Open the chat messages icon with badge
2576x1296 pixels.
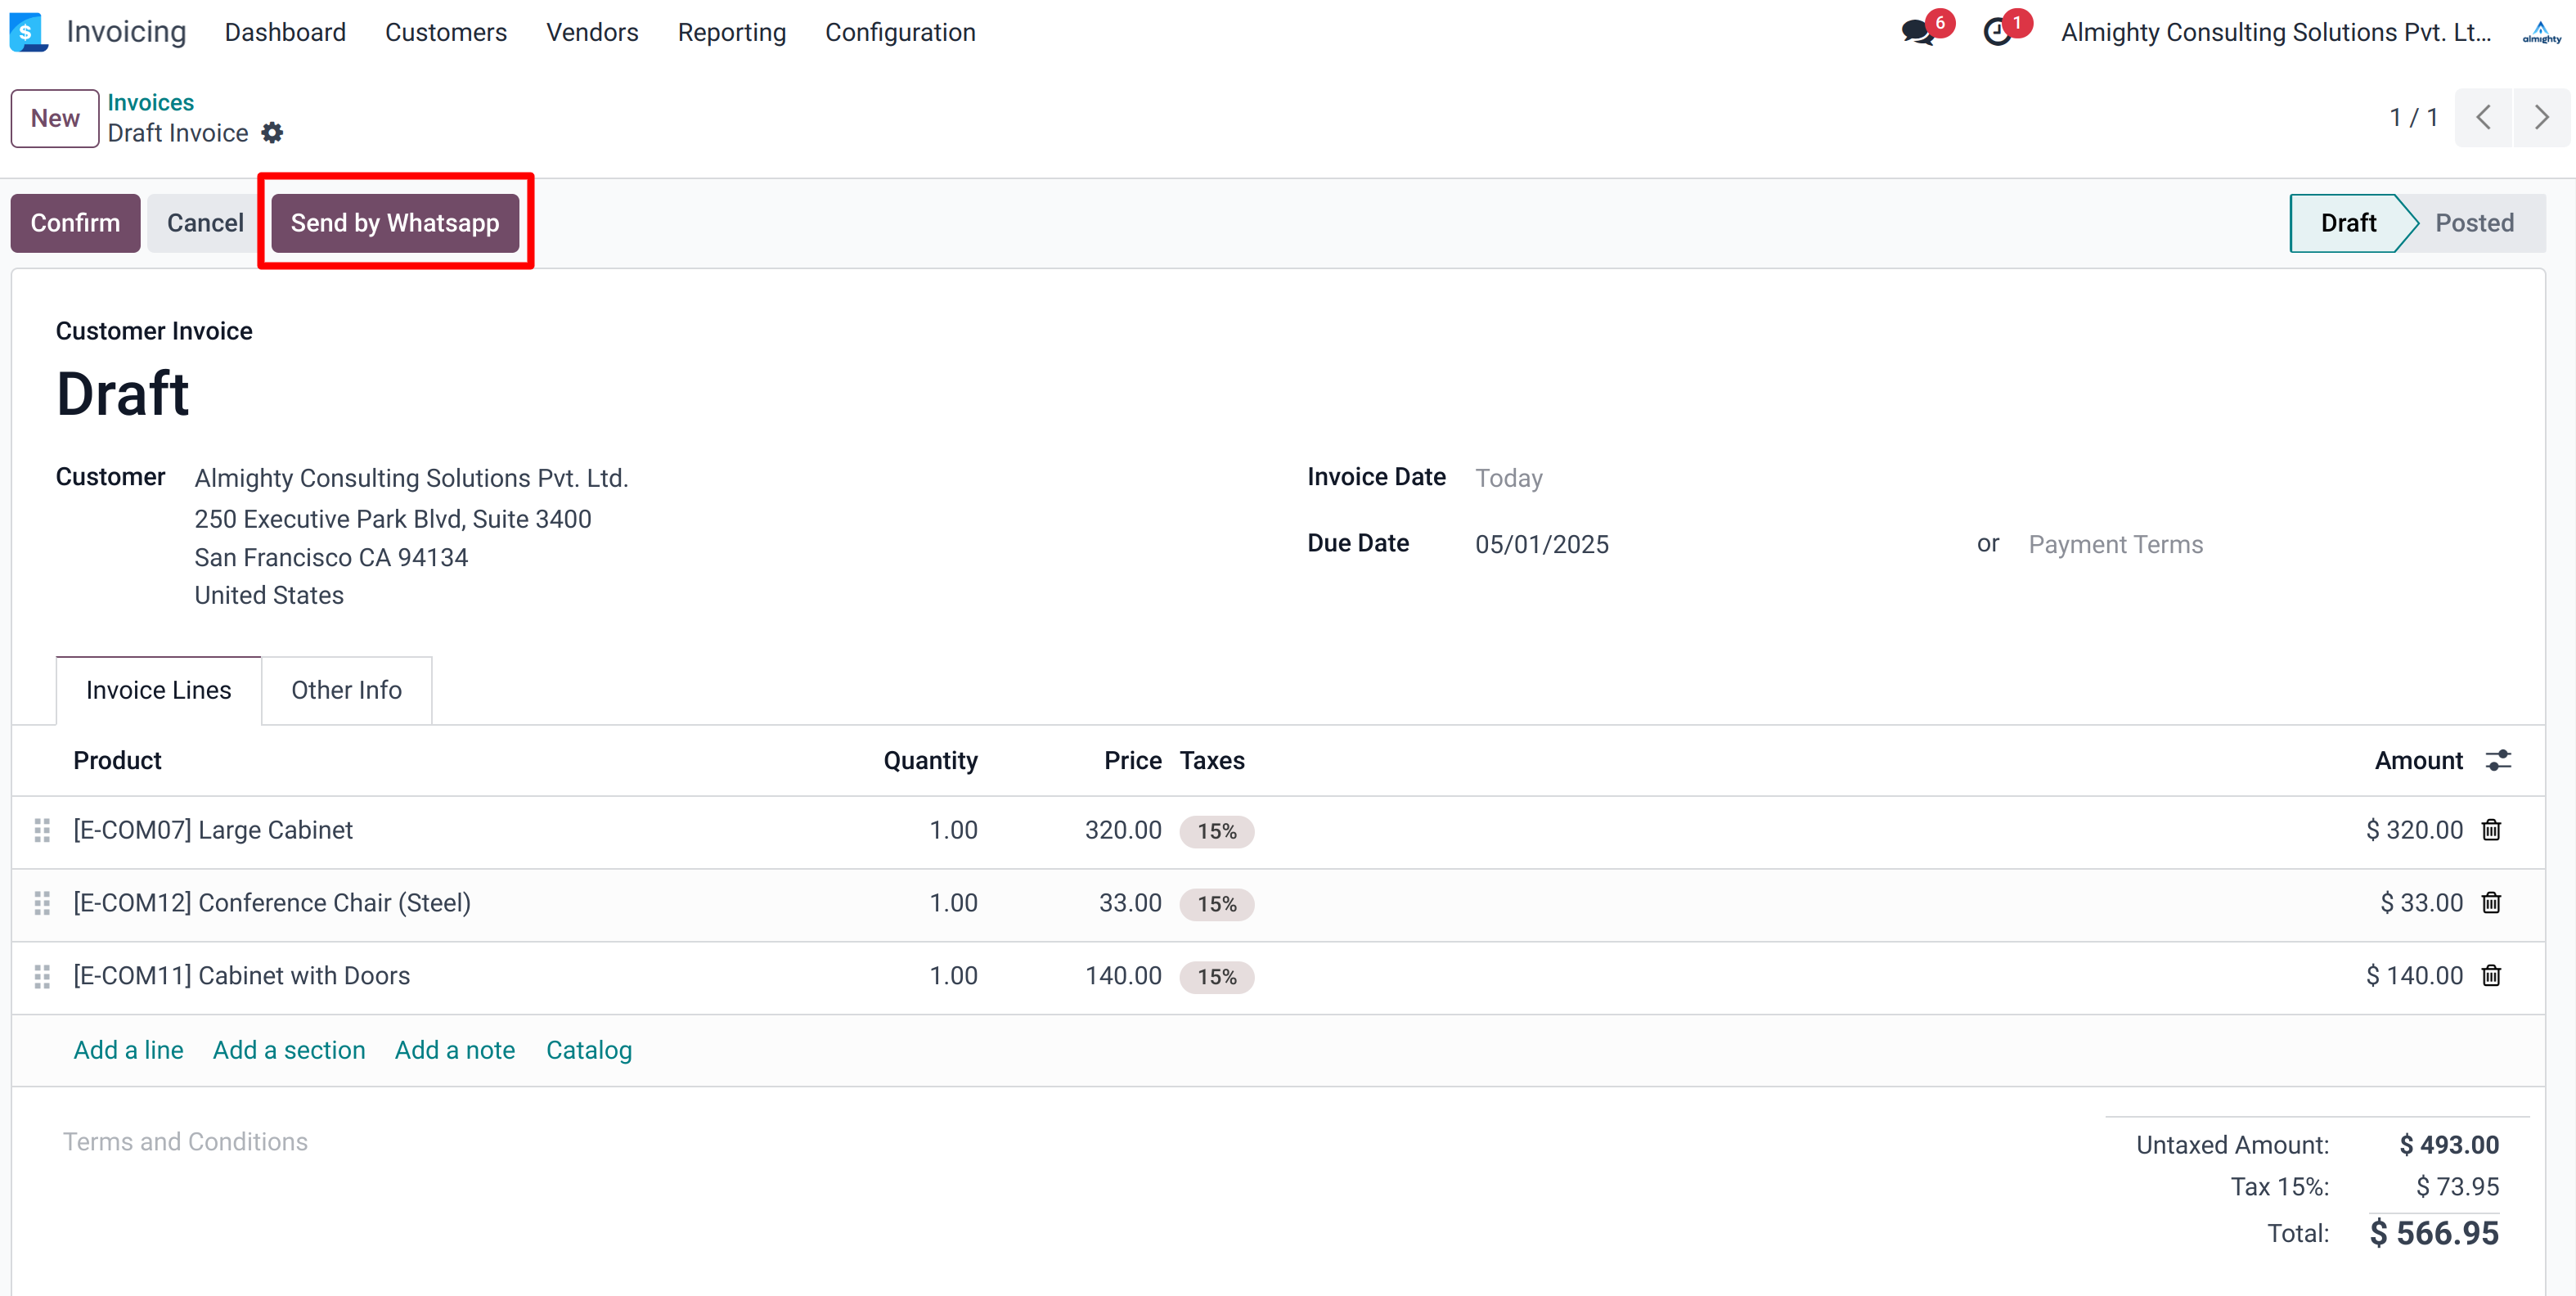(1918, 32)
